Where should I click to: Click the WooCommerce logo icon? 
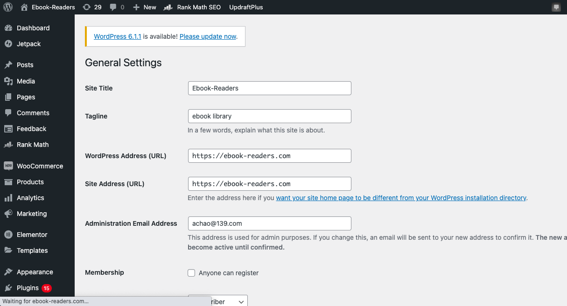(x=8, y=166)
